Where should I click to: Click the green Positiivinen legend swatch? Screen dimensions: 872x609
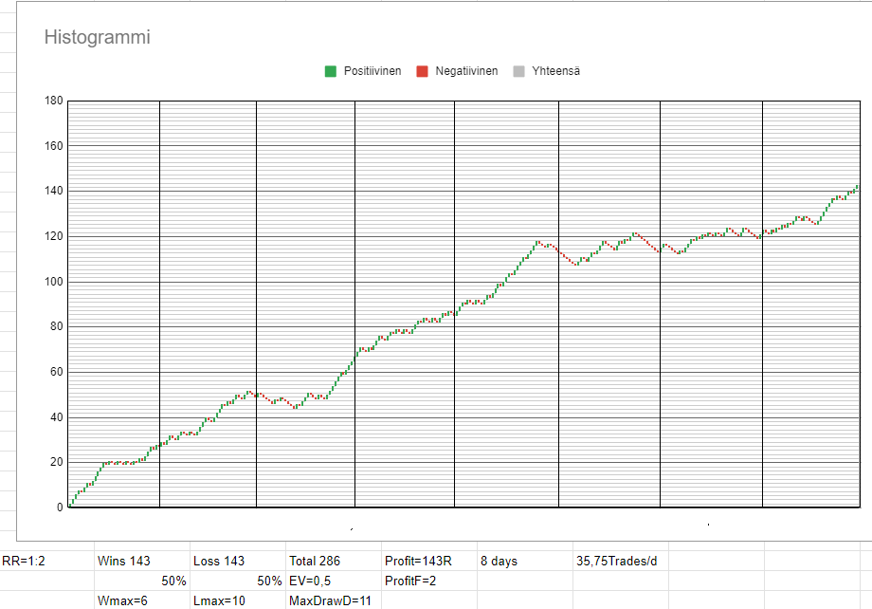[x=331, y=71]
